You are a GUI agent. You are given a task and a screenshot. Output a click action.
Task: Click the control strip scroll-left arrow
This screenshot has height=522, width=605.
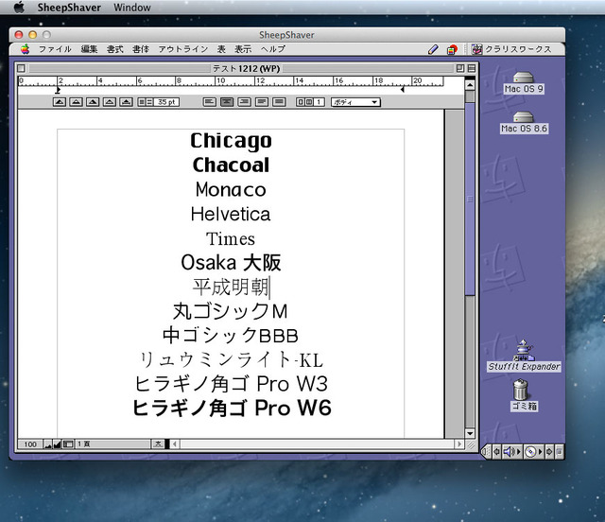coord(496,451)
